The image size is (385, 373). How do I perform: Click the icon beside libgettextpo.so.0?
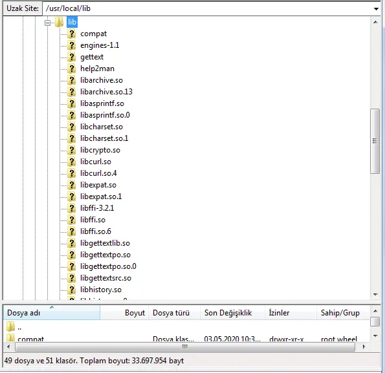tap(71, 266)
